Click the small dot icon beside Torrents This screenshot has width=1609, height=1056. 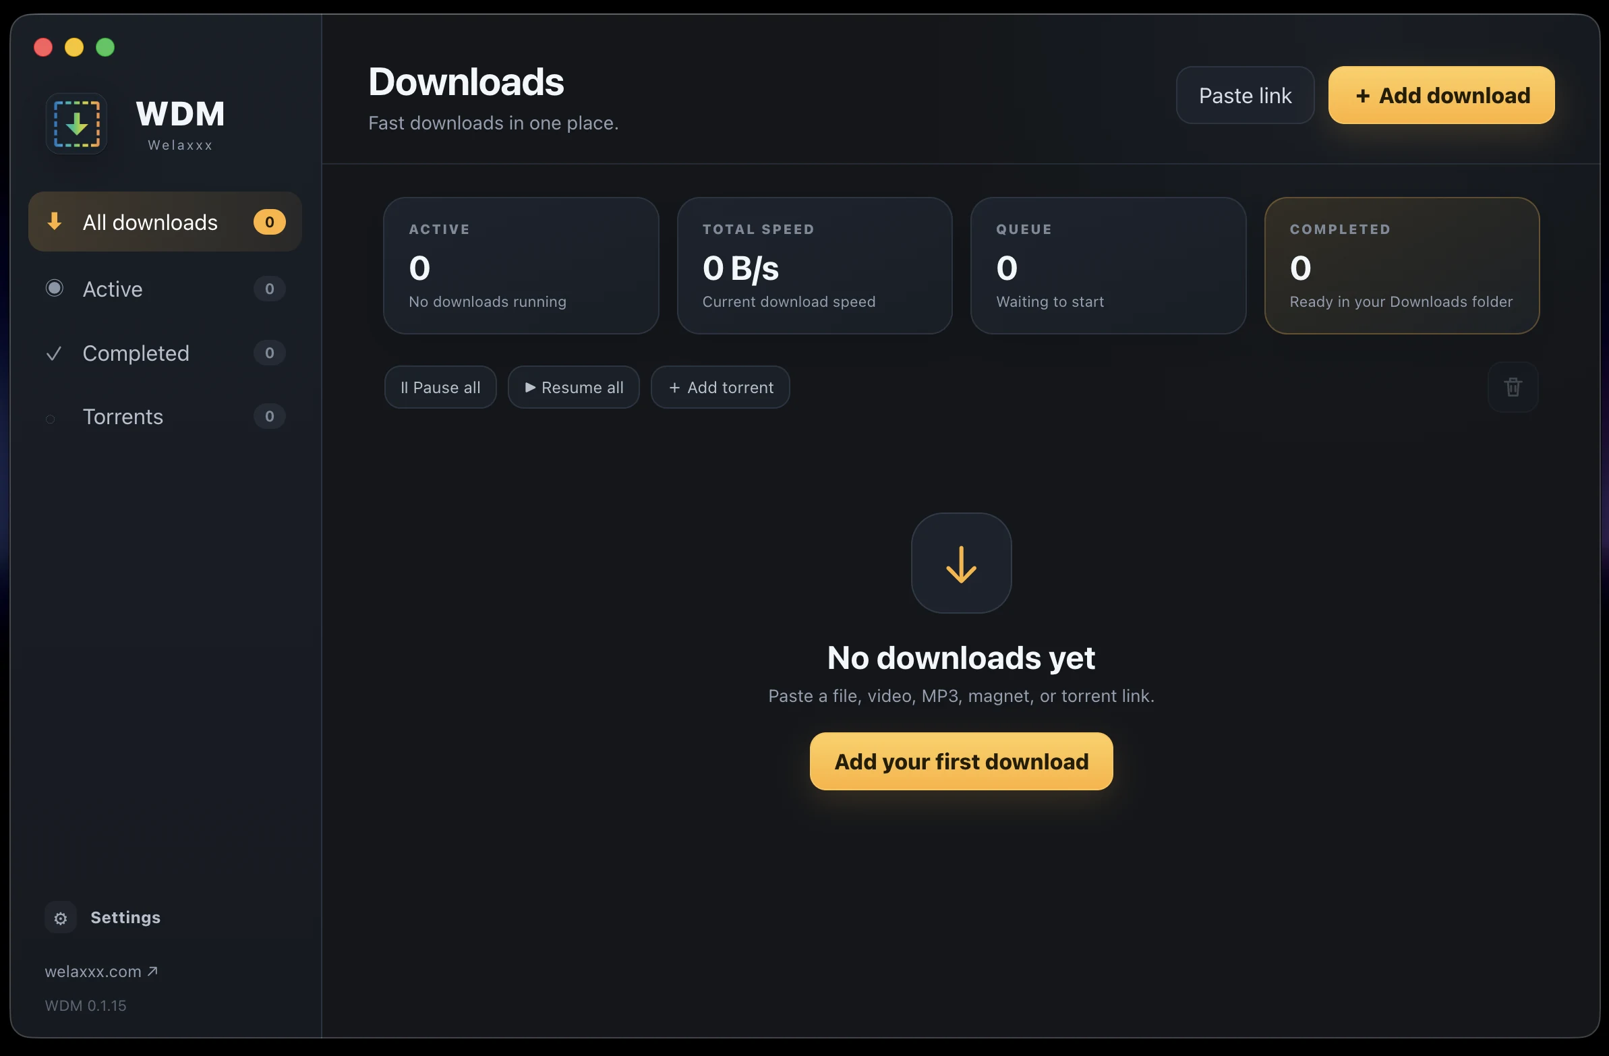50,419
